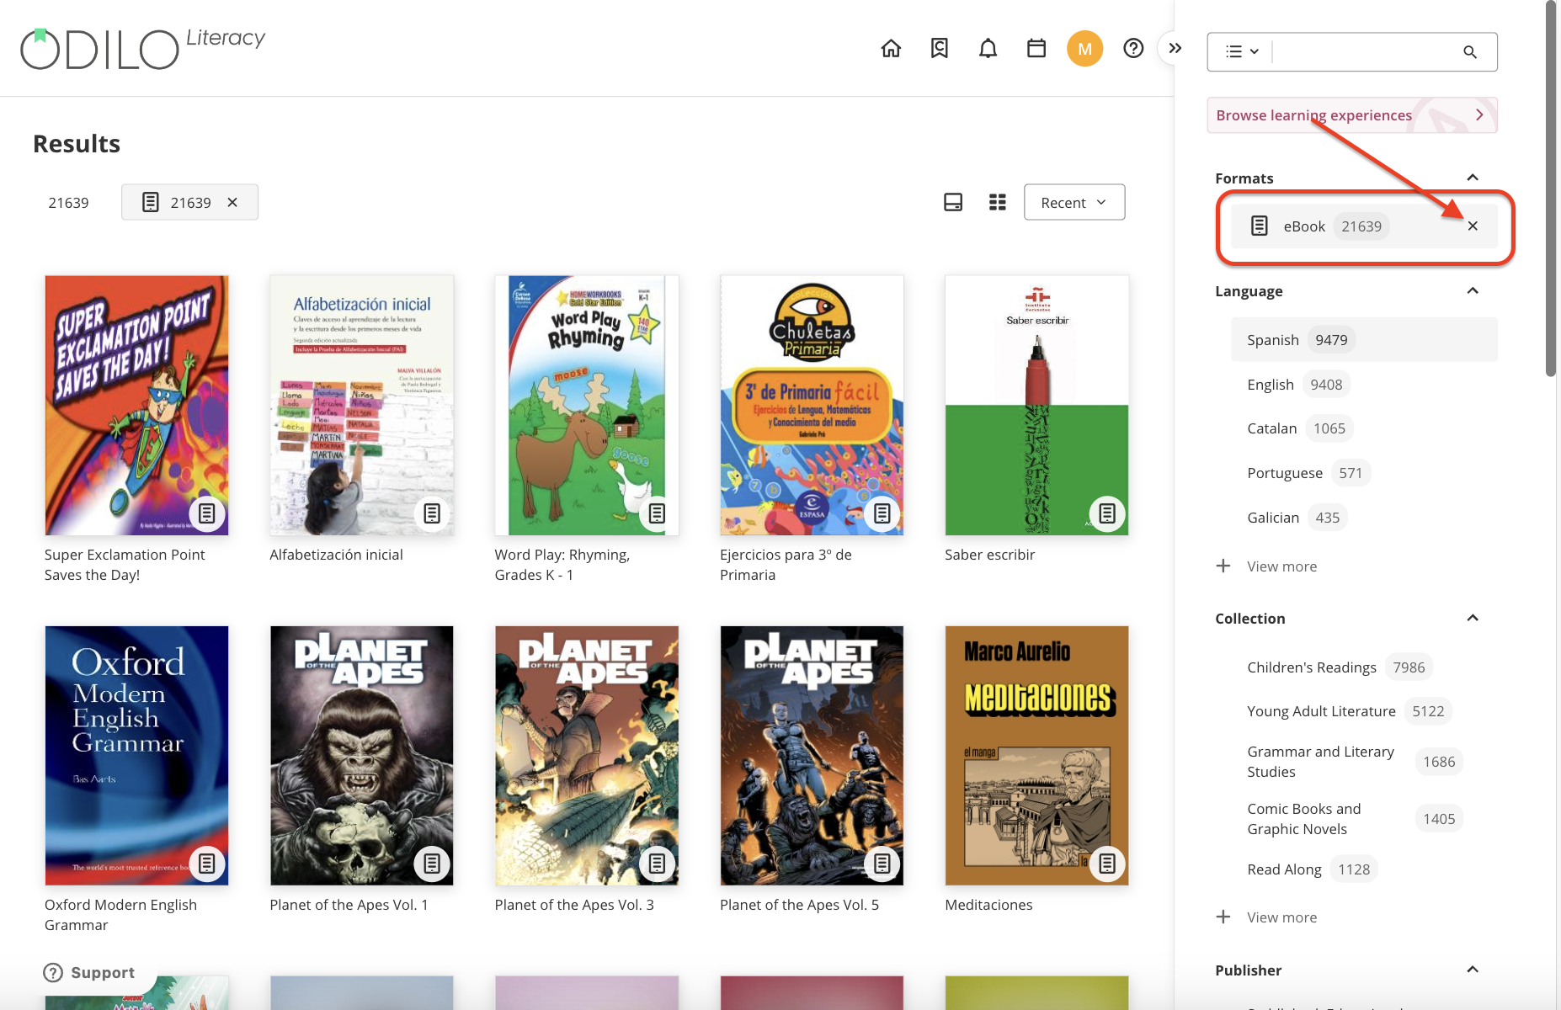This screenshot has height=1010, width=1561.
Task: Open the bookmarks icon in header
Action: click(940, 49)
